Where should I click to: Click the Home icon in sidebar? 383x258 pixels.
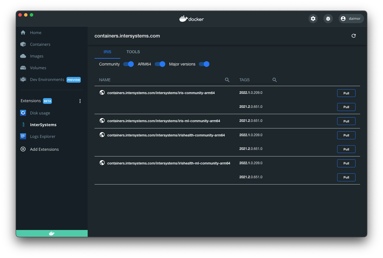(x=23, y=33)
